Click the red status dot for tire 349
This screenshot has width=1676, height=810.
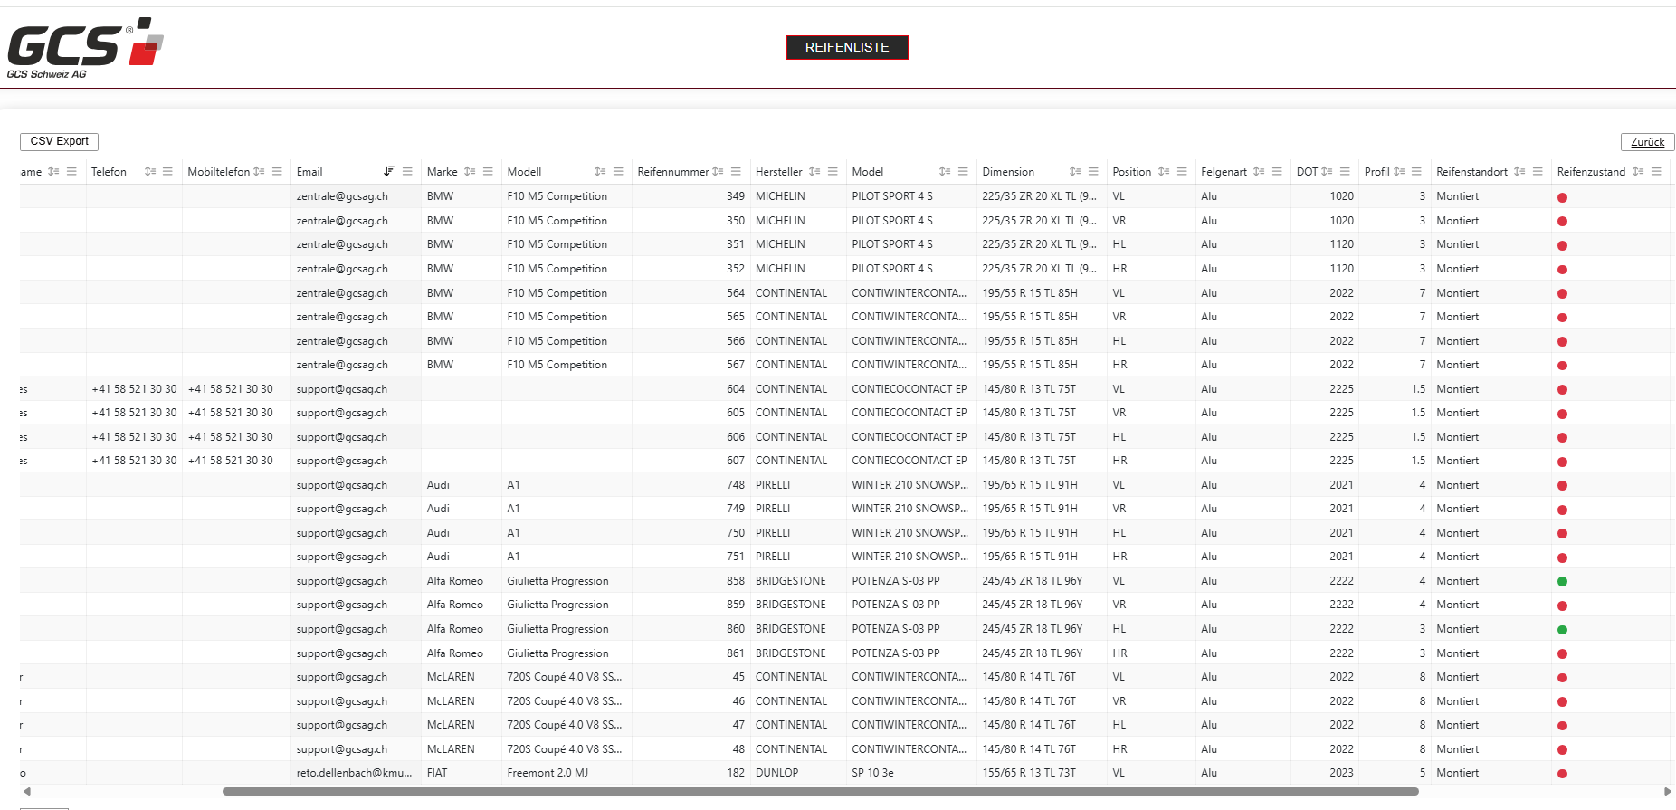1562,197
